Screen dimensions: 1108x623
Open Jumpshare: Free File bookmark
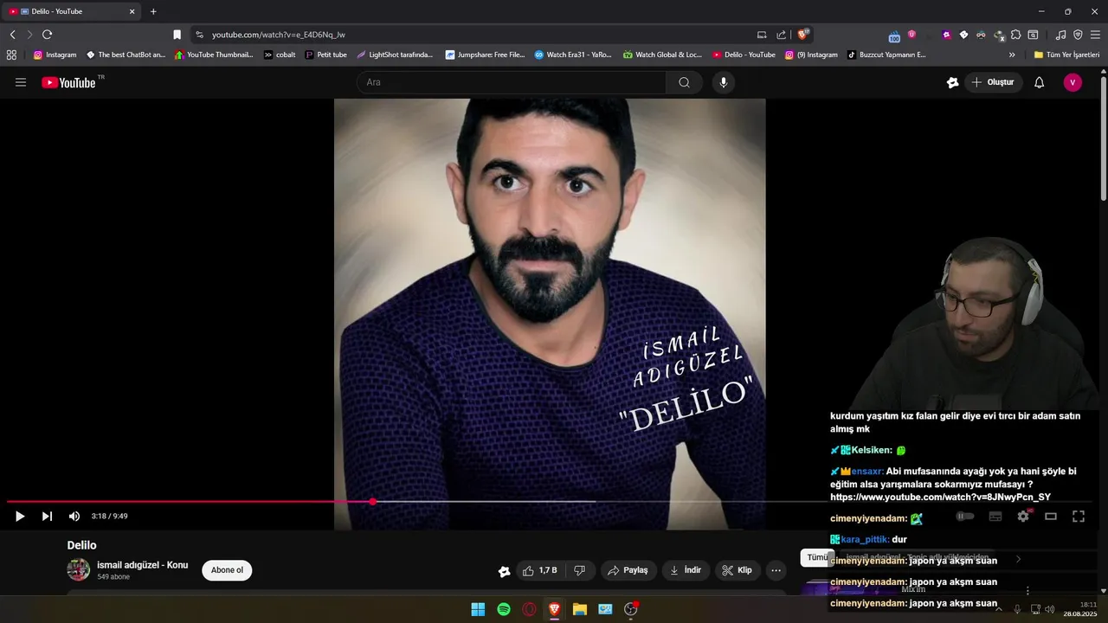[485, 55]
